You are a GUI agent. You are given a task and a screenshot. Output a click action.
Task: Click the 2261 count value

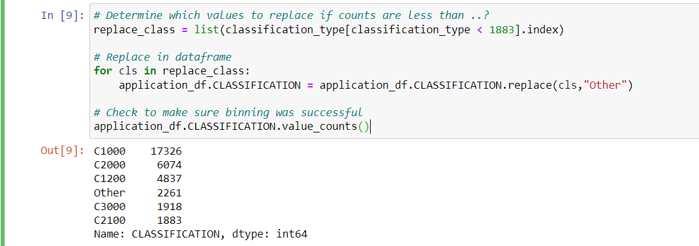coord(170,192)
